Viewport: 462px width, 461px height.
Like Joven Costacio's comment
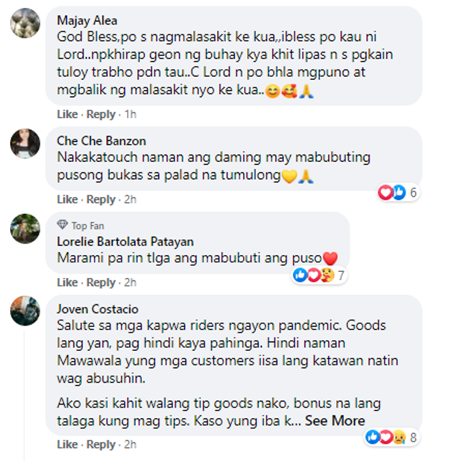(x=68, y=444)
